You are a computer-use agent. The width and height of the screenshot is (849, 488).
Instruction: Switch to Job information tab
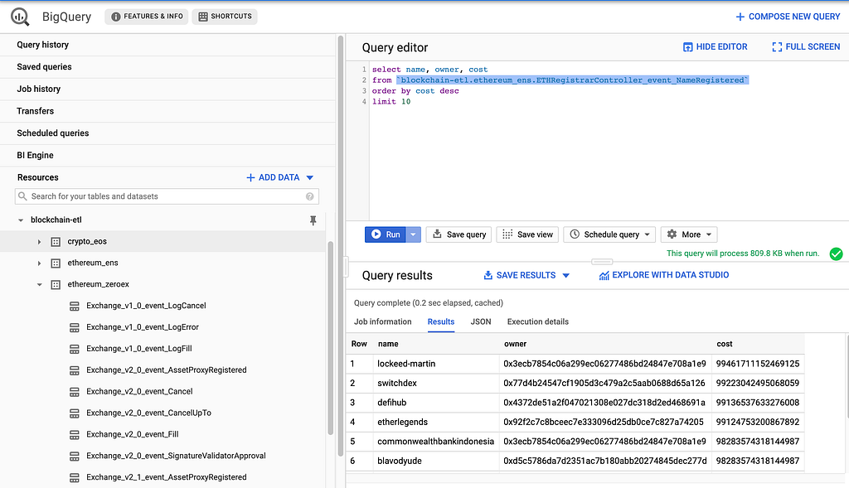tap(383, 322)
